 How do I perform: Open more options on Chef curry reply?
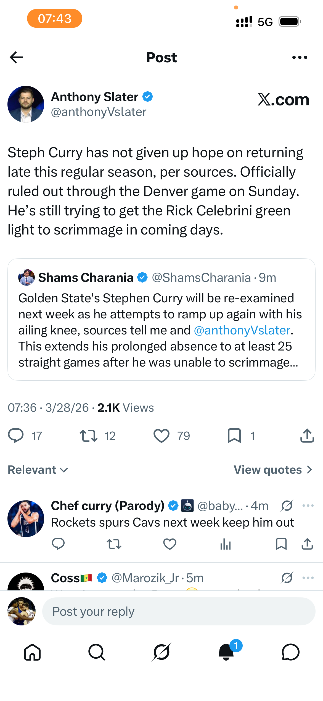click(308, 506)
